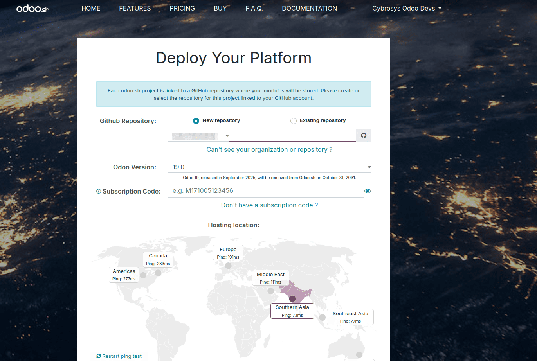Screen dimensions: 537x361
Task: Click the info icon beside Subscription Code
Action: [99, 192]
